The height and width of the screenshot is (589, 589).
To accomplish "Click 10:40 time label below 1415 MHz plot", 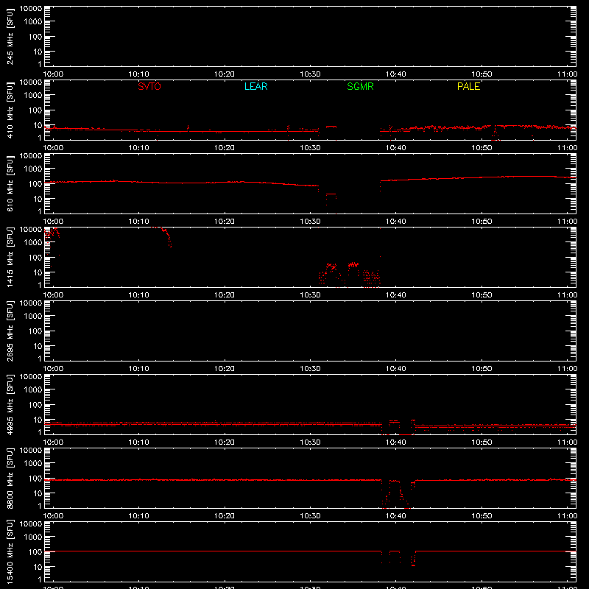I will pos(396,295).
